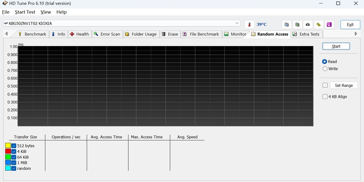Click the purple down-arrow icon
This screenshot has height=182, width=364.
329,25
